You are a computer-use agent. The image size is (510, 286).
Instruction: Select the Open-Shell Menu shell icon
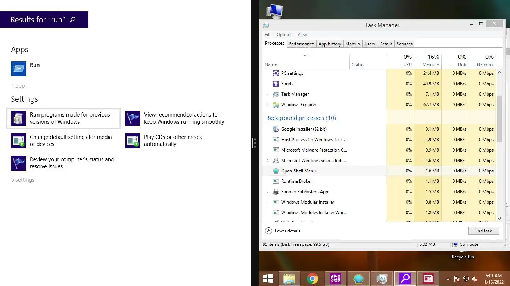pos(276,171)
